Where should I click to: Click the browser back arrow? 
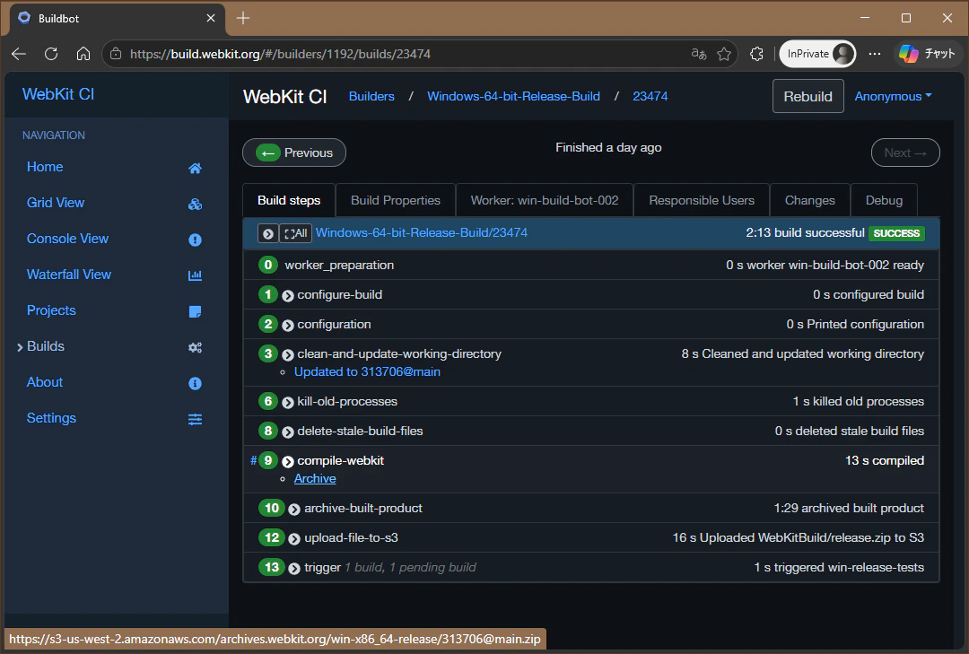pyautogui.click(x=19, y=54)
